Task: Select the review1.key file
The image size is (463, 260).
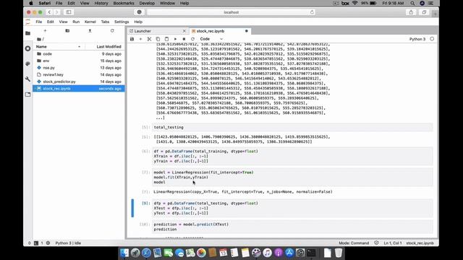Action: click(79, 74)
